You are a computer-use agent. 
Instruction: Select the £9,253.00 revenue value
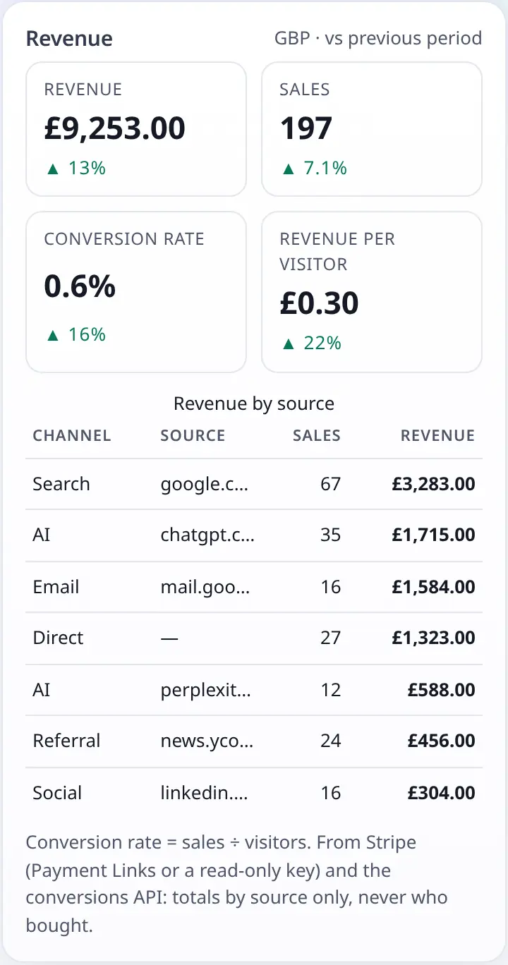click(114, 128)
